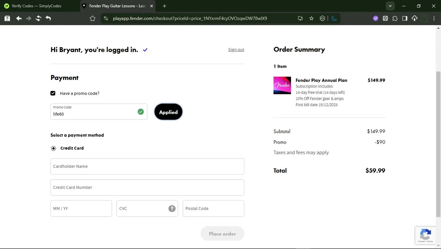Open the extensions puzzle icon
This screenshot has width=441, height=249.
(395, 19)
